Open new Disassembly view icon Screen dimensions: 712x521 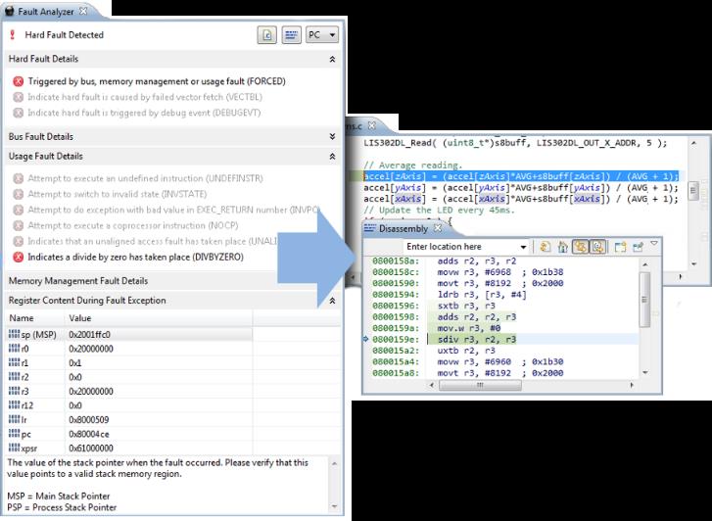pos(619,247)
